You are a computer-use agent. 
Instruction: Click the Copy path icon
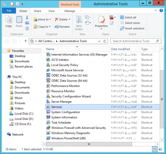point(27,23)
